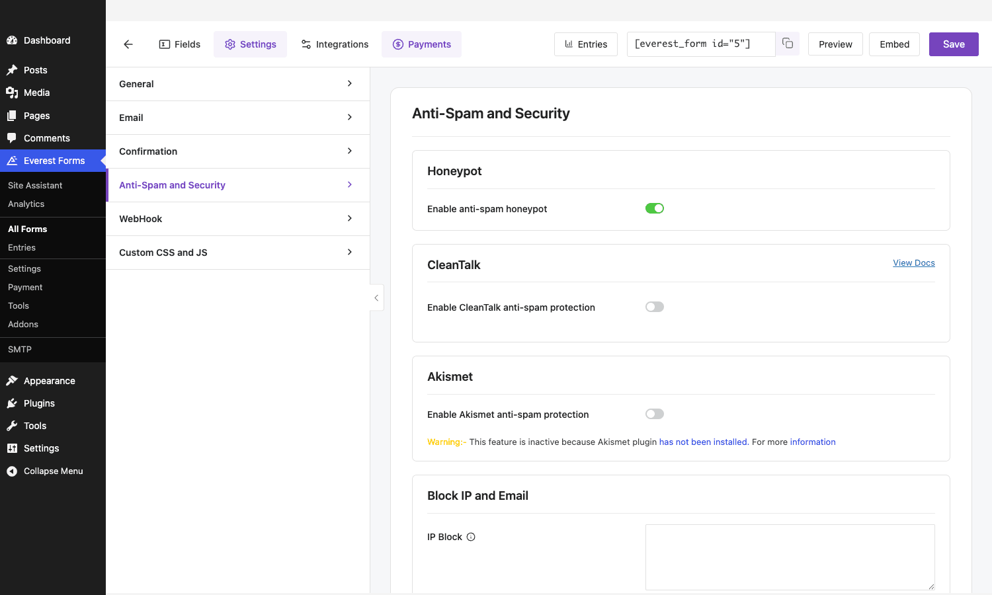
Task: Click the IP Block info icon
Action: (x=471, y=537)
